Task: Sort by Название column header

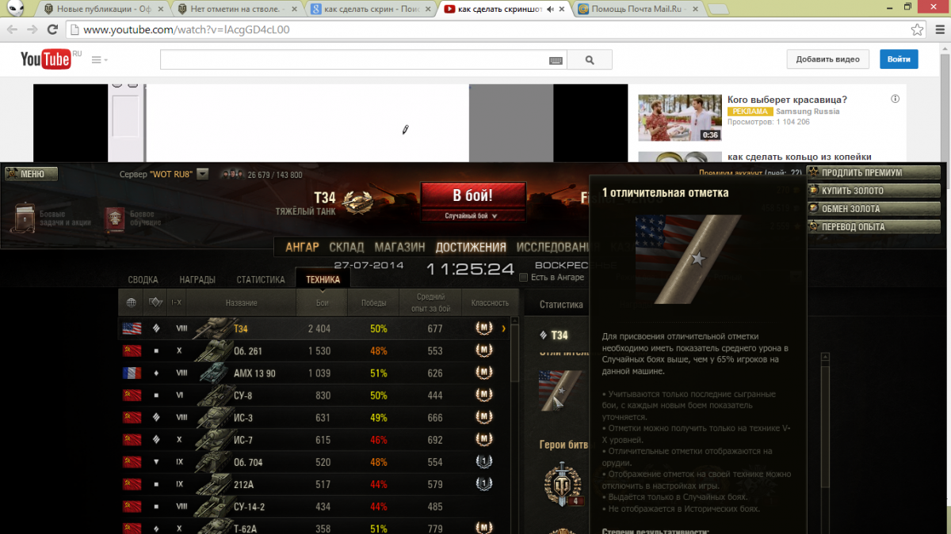Action: pos(241,303)
